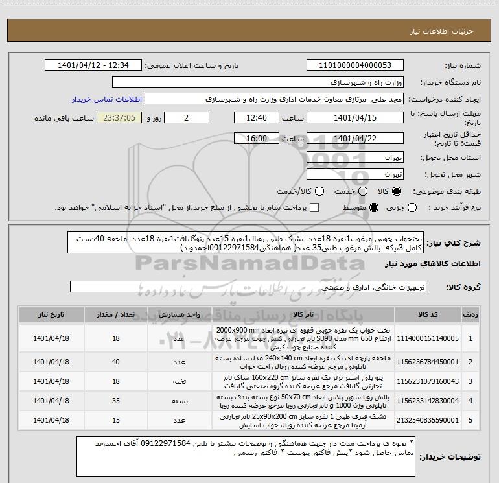499x483 pixels.
Task: Click the اطلاعات کالاهای مورد نیاز section heading
Action: 432,264
